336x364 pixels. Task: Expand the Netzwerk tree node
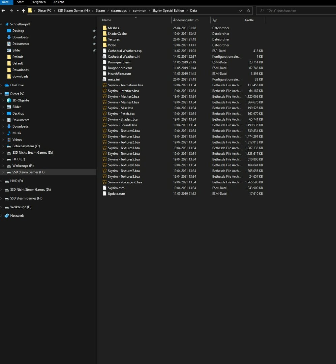pyautogui.click(x=1, y=216)
